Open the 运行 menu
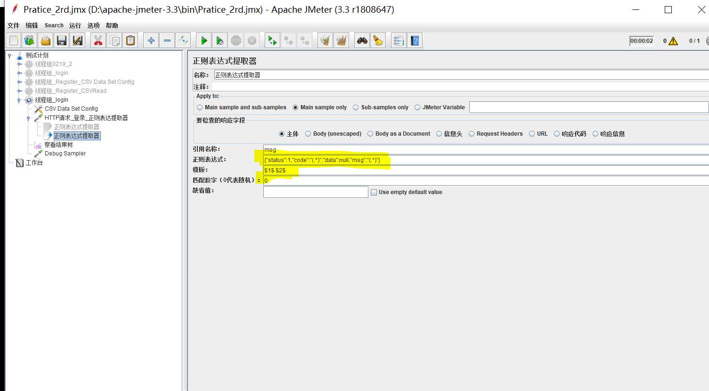Viewport: 709px width, 391px height. coord(75,25)
